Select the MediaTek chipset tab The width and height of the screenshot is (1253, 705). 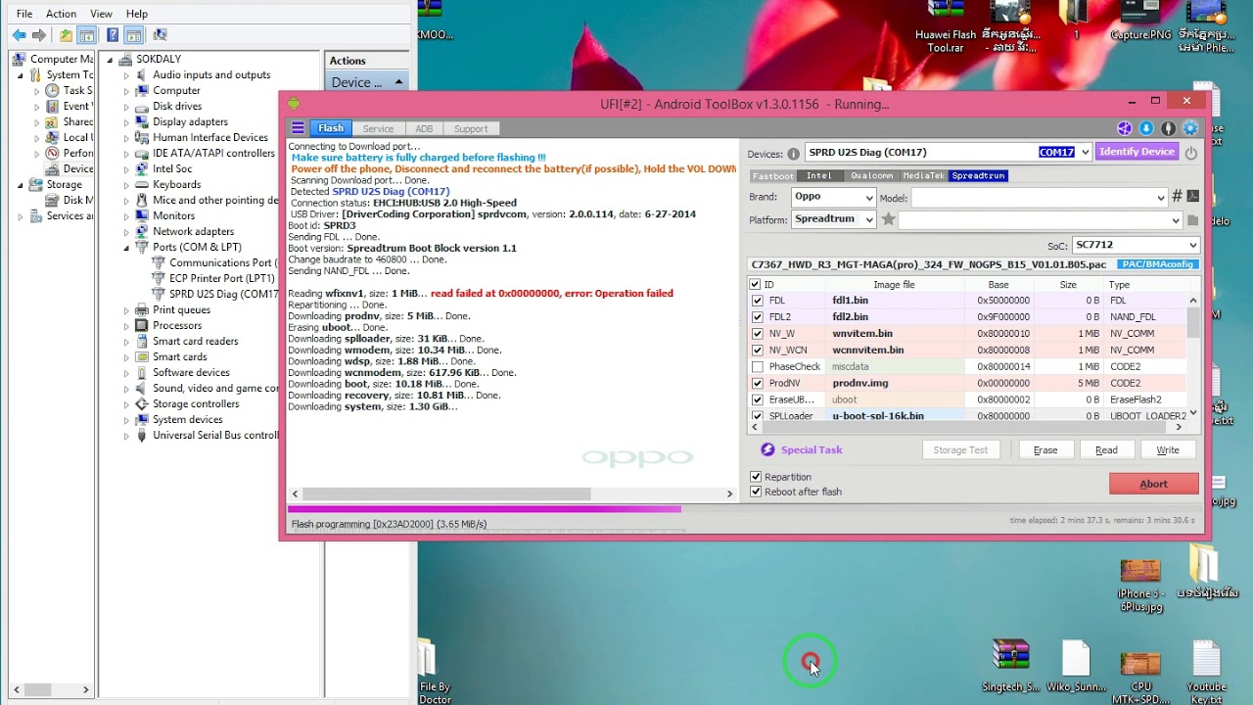click(923, 176)
